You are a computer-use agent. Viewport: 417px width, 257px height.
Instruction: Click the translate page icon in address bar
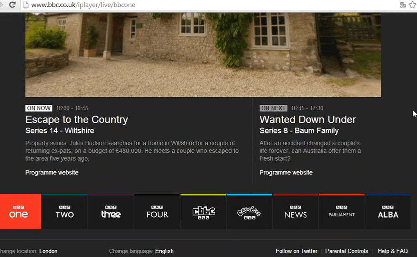pyautogui.click(x=403, y=5)
